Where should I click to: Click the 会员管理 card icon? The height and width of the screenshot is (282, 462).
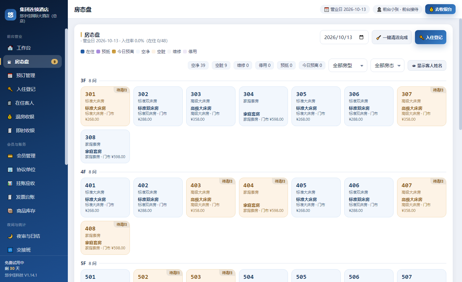[10, 156]
